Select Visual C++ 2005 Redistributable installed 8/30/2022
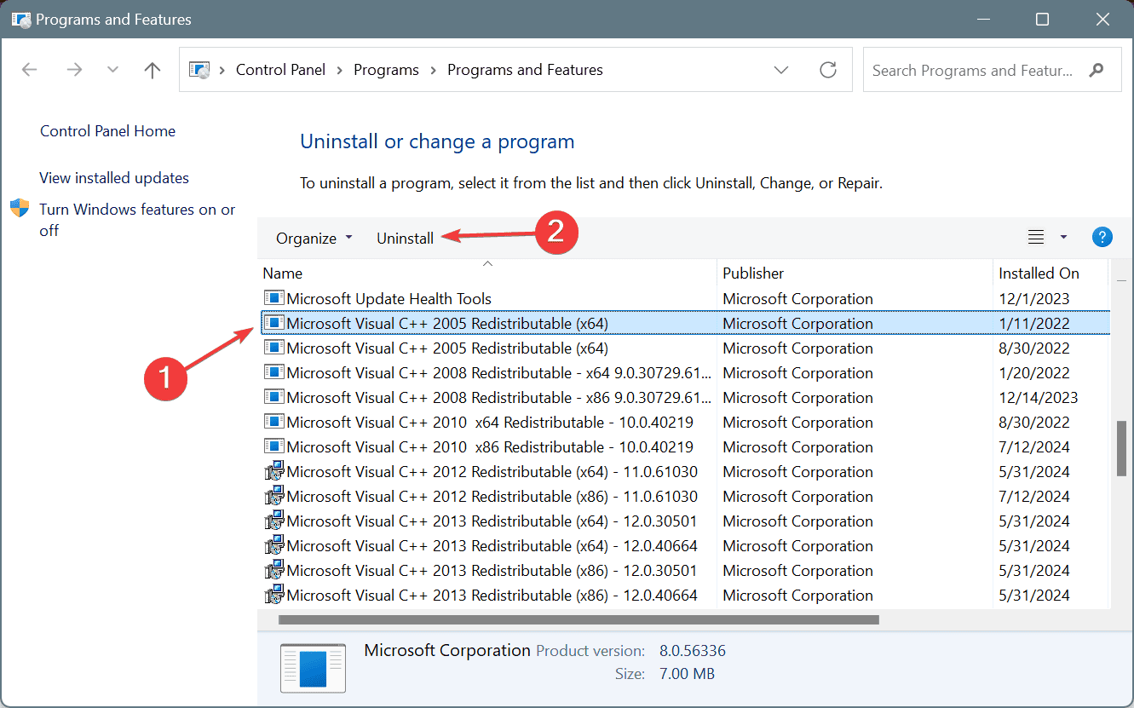Viewport: 1134px width, 708px height. 683,348
